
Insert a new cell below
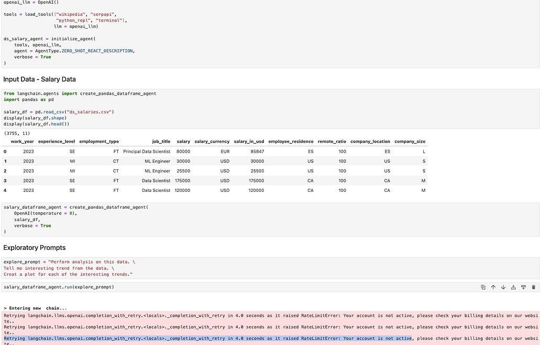tap(523, 287)
